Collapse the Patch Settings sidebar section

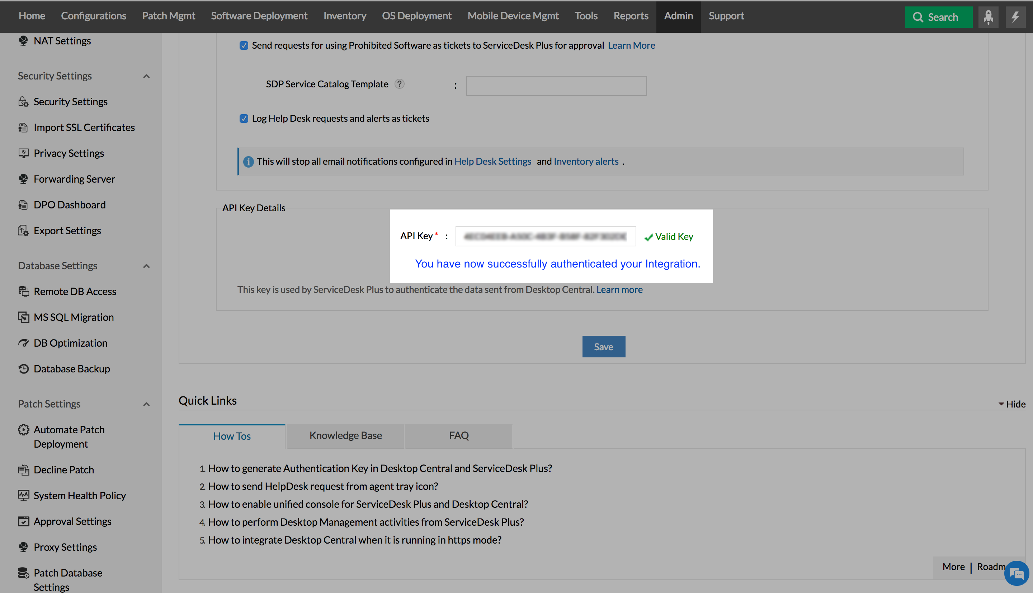click(x=146, y=404)
